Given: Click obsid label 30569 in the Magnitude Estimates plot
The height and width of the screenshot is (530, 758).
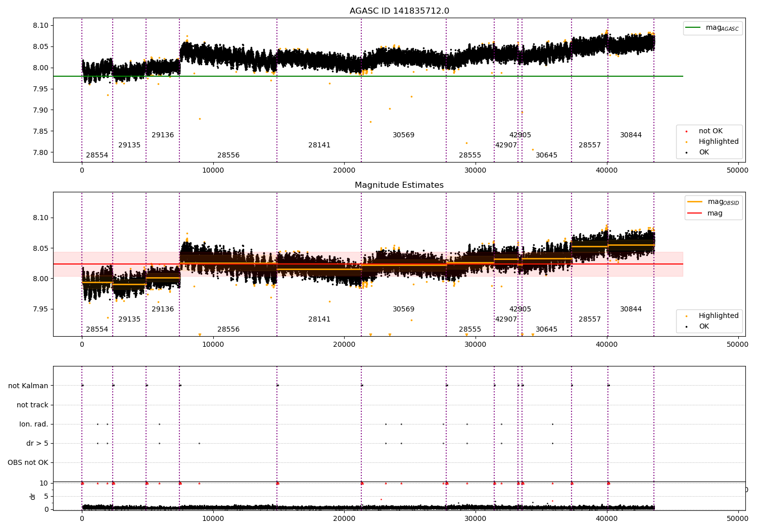Looking at the screenshot, I should pyautogui.click(x=404, y=309).
